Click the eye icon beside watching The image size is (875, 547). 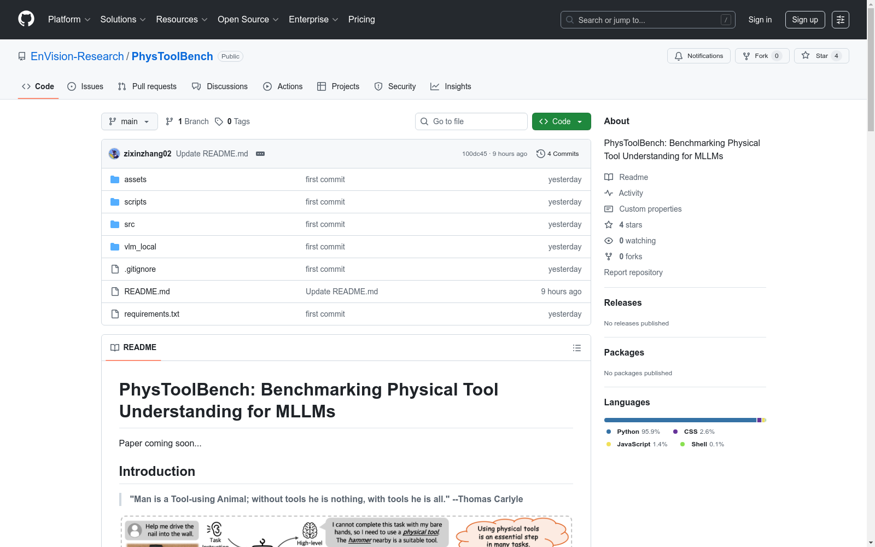pyautogui.click(x=609, y=241)
